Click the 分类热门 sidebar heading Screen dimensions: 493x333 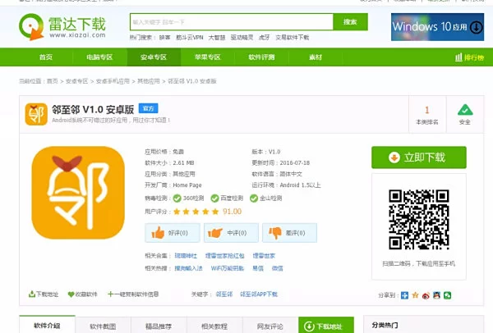385,325
